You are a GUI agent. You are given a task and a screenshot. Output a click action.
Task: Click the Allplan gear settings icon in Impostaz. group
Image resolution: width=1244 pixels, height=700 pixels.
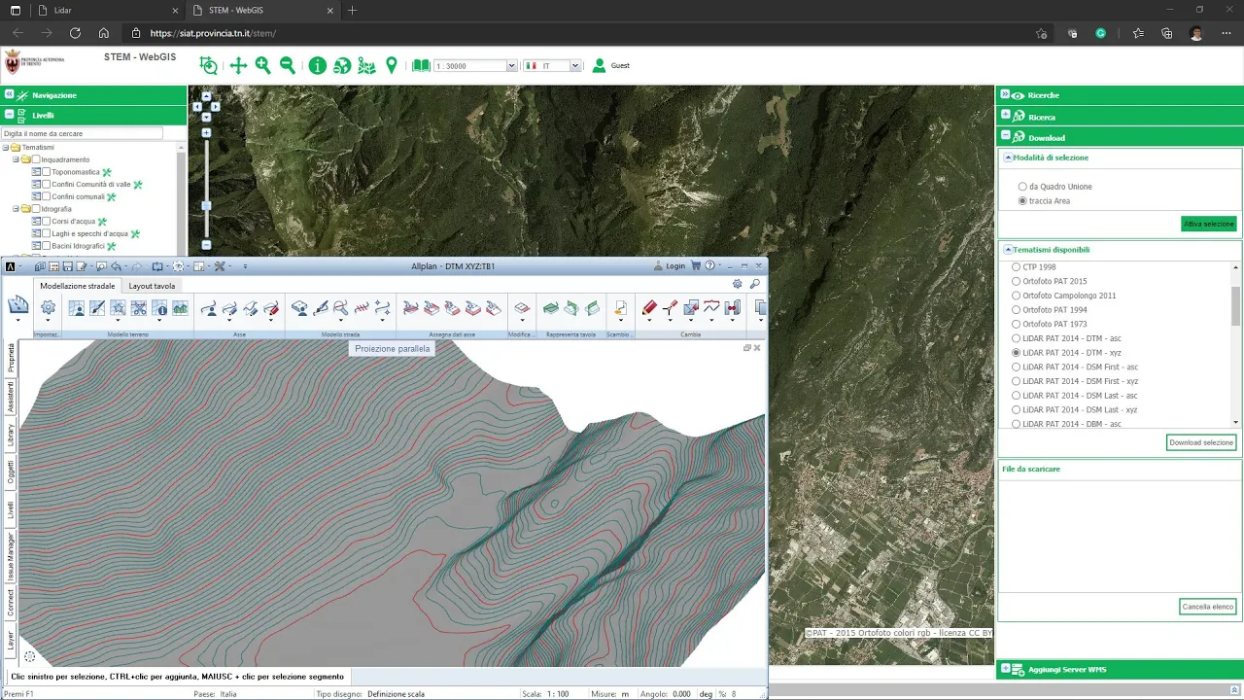tap(48, 307)
